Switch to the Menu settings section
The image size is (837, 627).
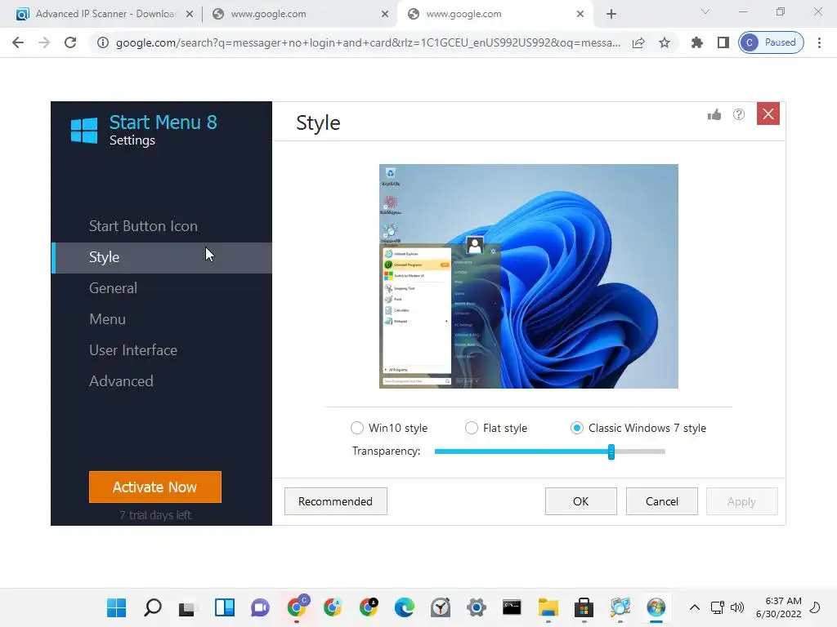pos(107,319)
